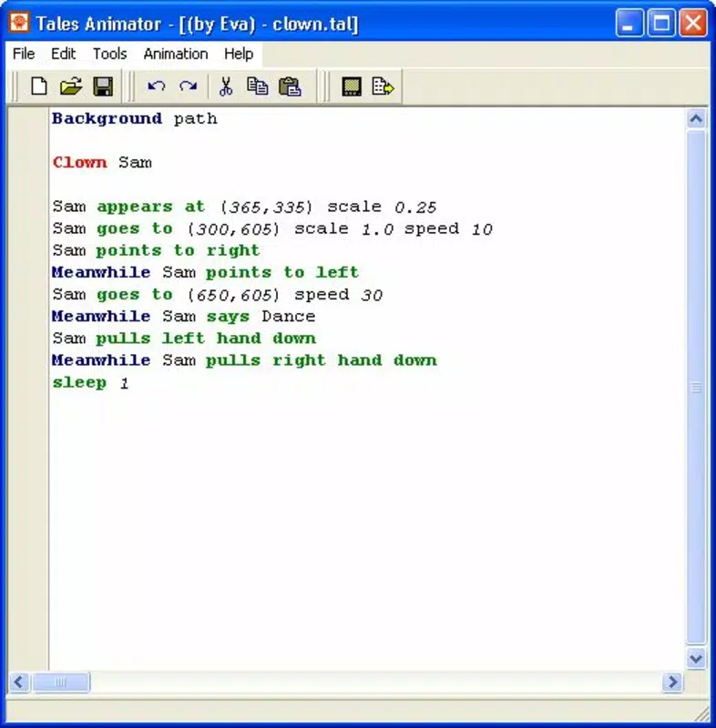Open the Animation menu
Image resolution: width=716 pixels, height=728 pixels.
176,54
